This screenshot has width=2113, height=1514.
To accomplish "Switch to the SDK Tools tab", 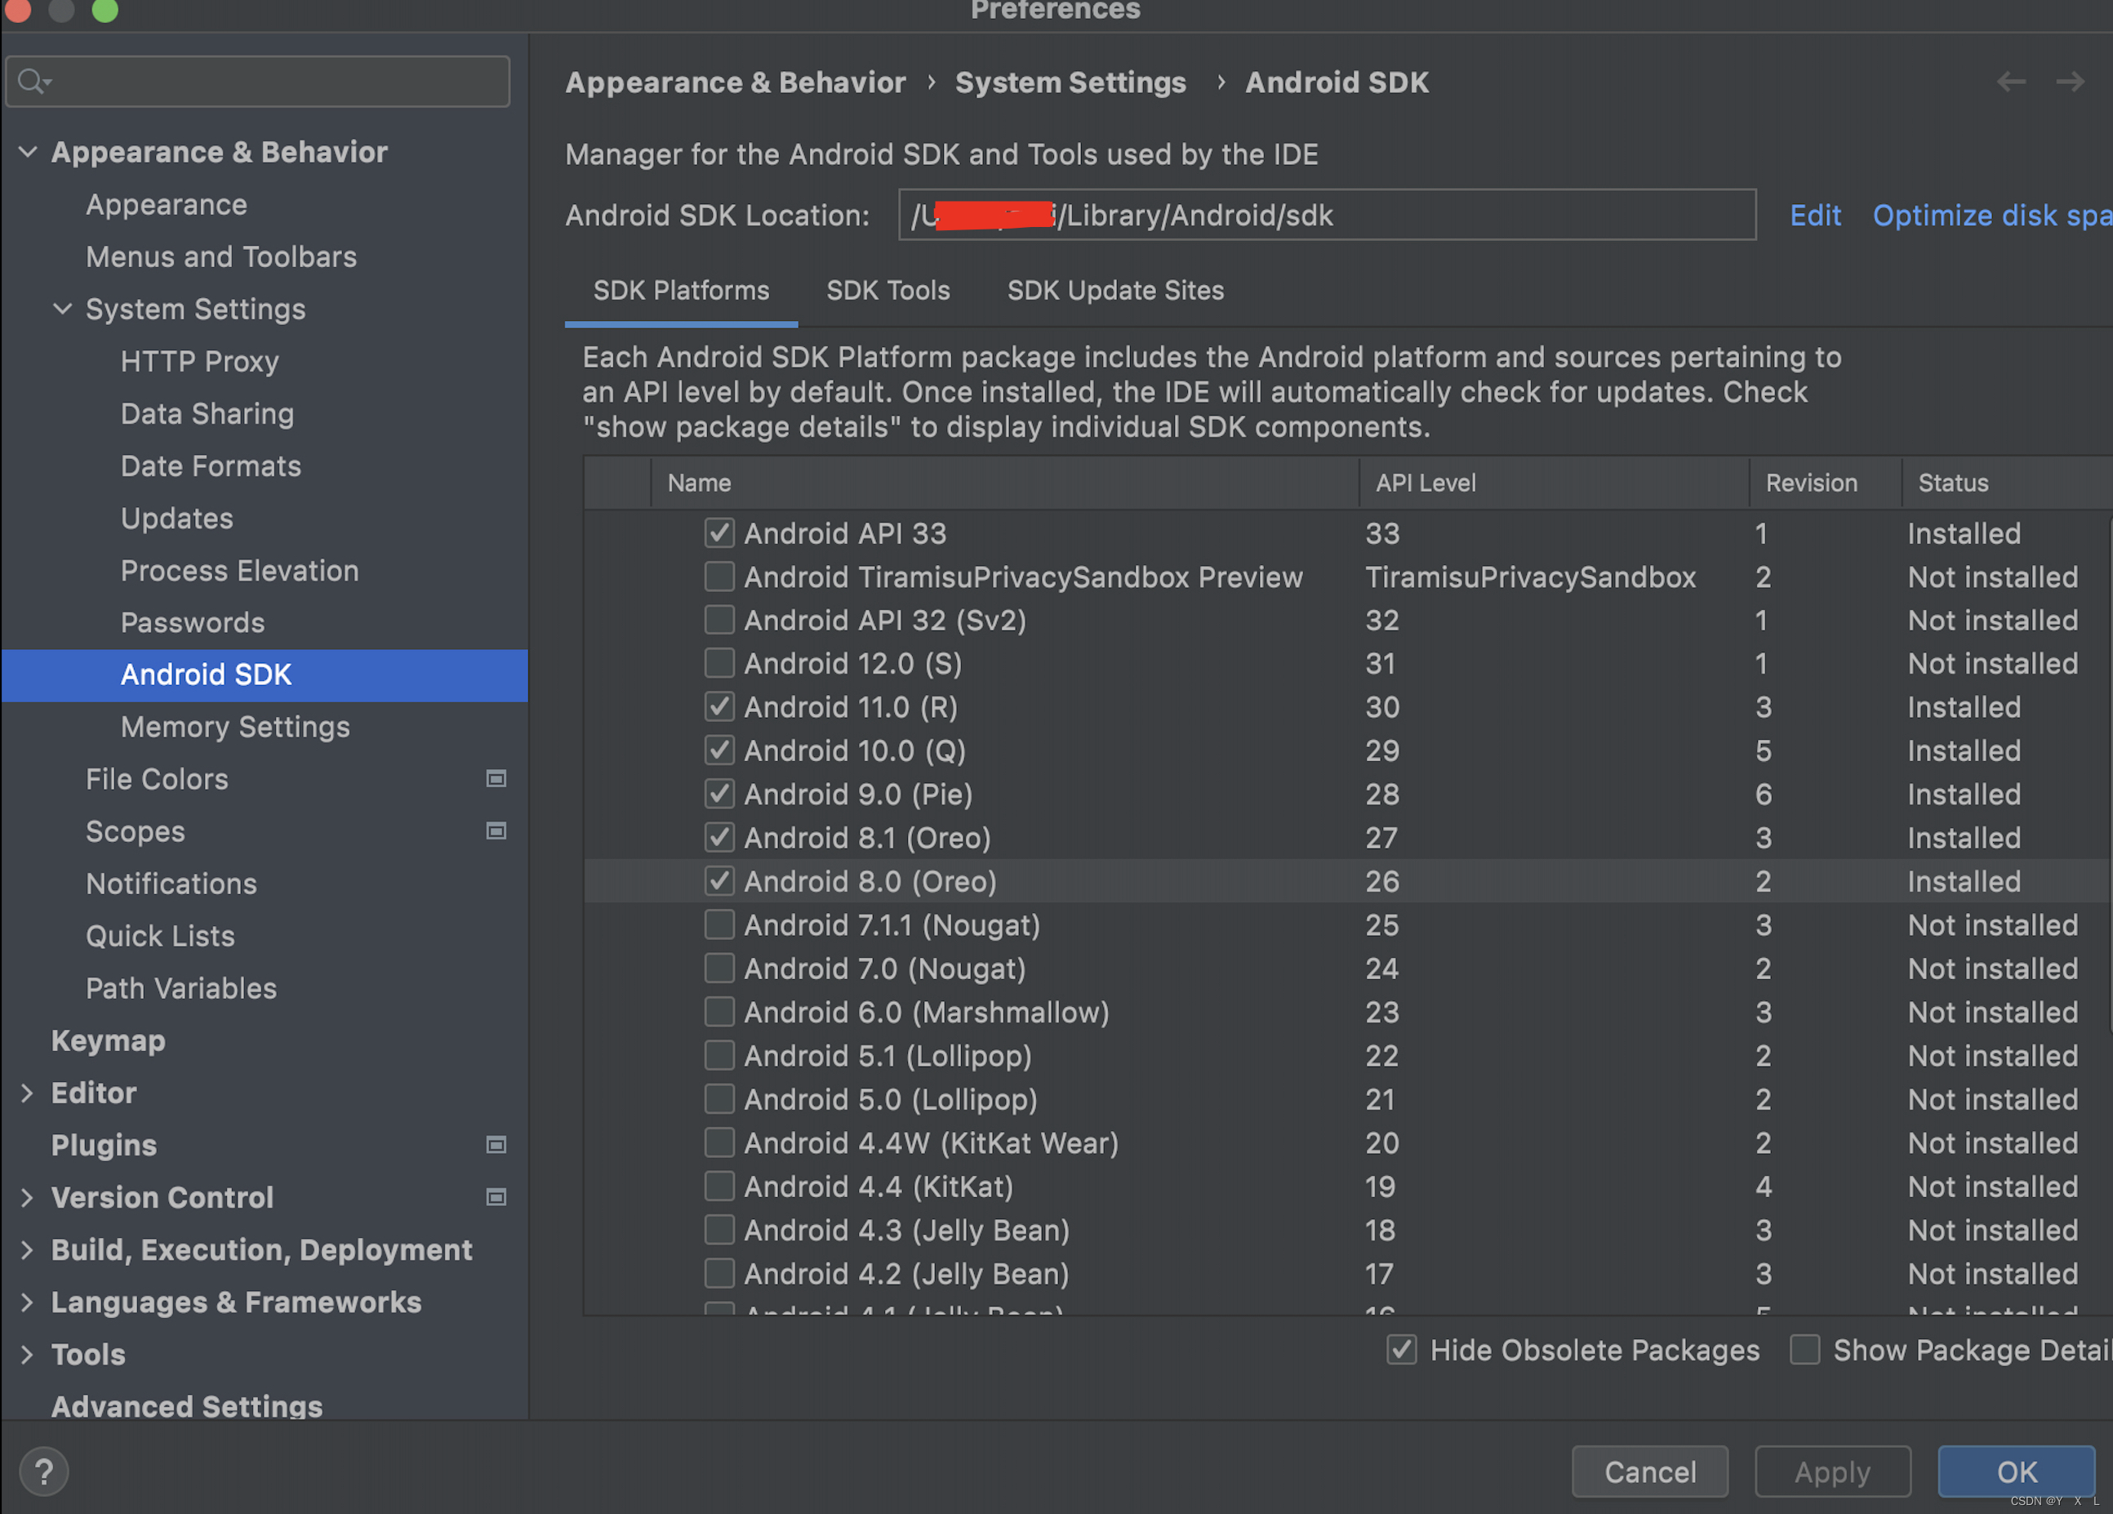I will [x=887, y=291].
